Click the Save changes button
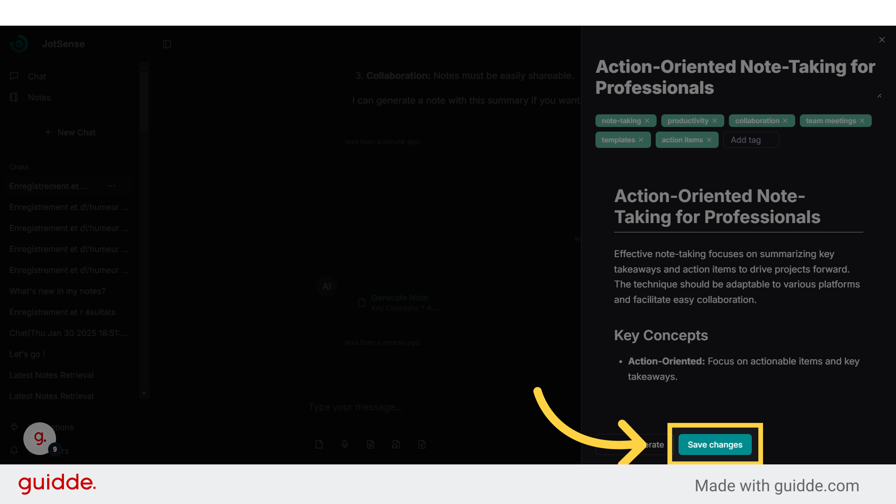Image resolution: width=896 pixels, height=504 pixels. (x=715, y=444)
